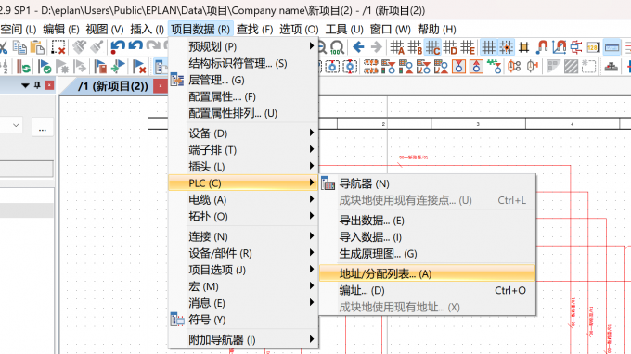
Task: Click the gray forward arrow icon
Action: pos(376,47)
